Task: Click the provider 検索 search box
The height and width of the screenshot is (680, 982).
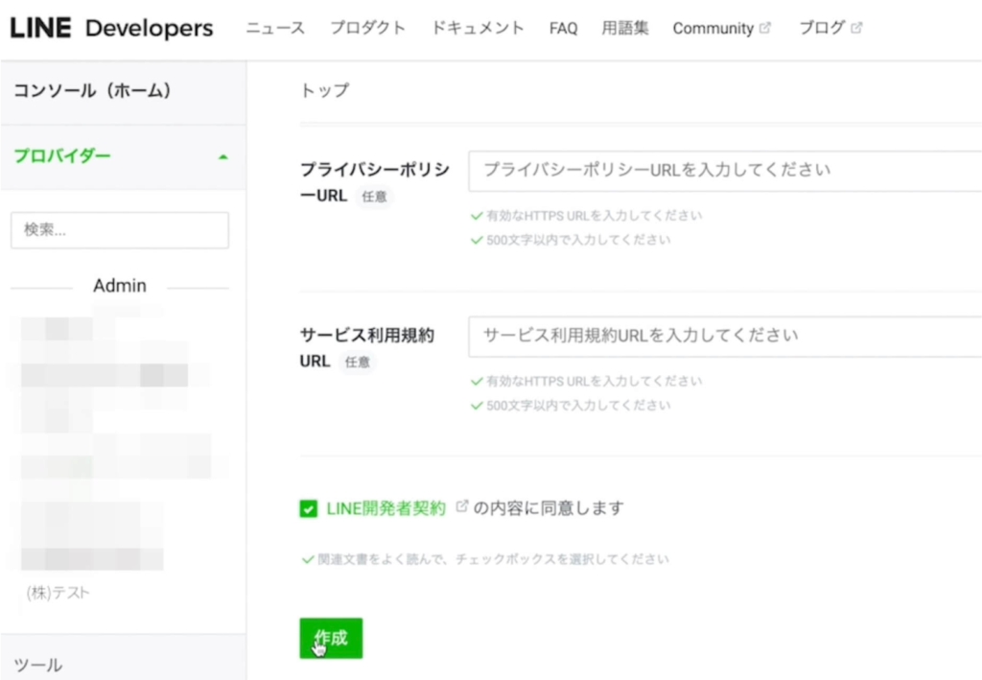Action: pos(120,230)
